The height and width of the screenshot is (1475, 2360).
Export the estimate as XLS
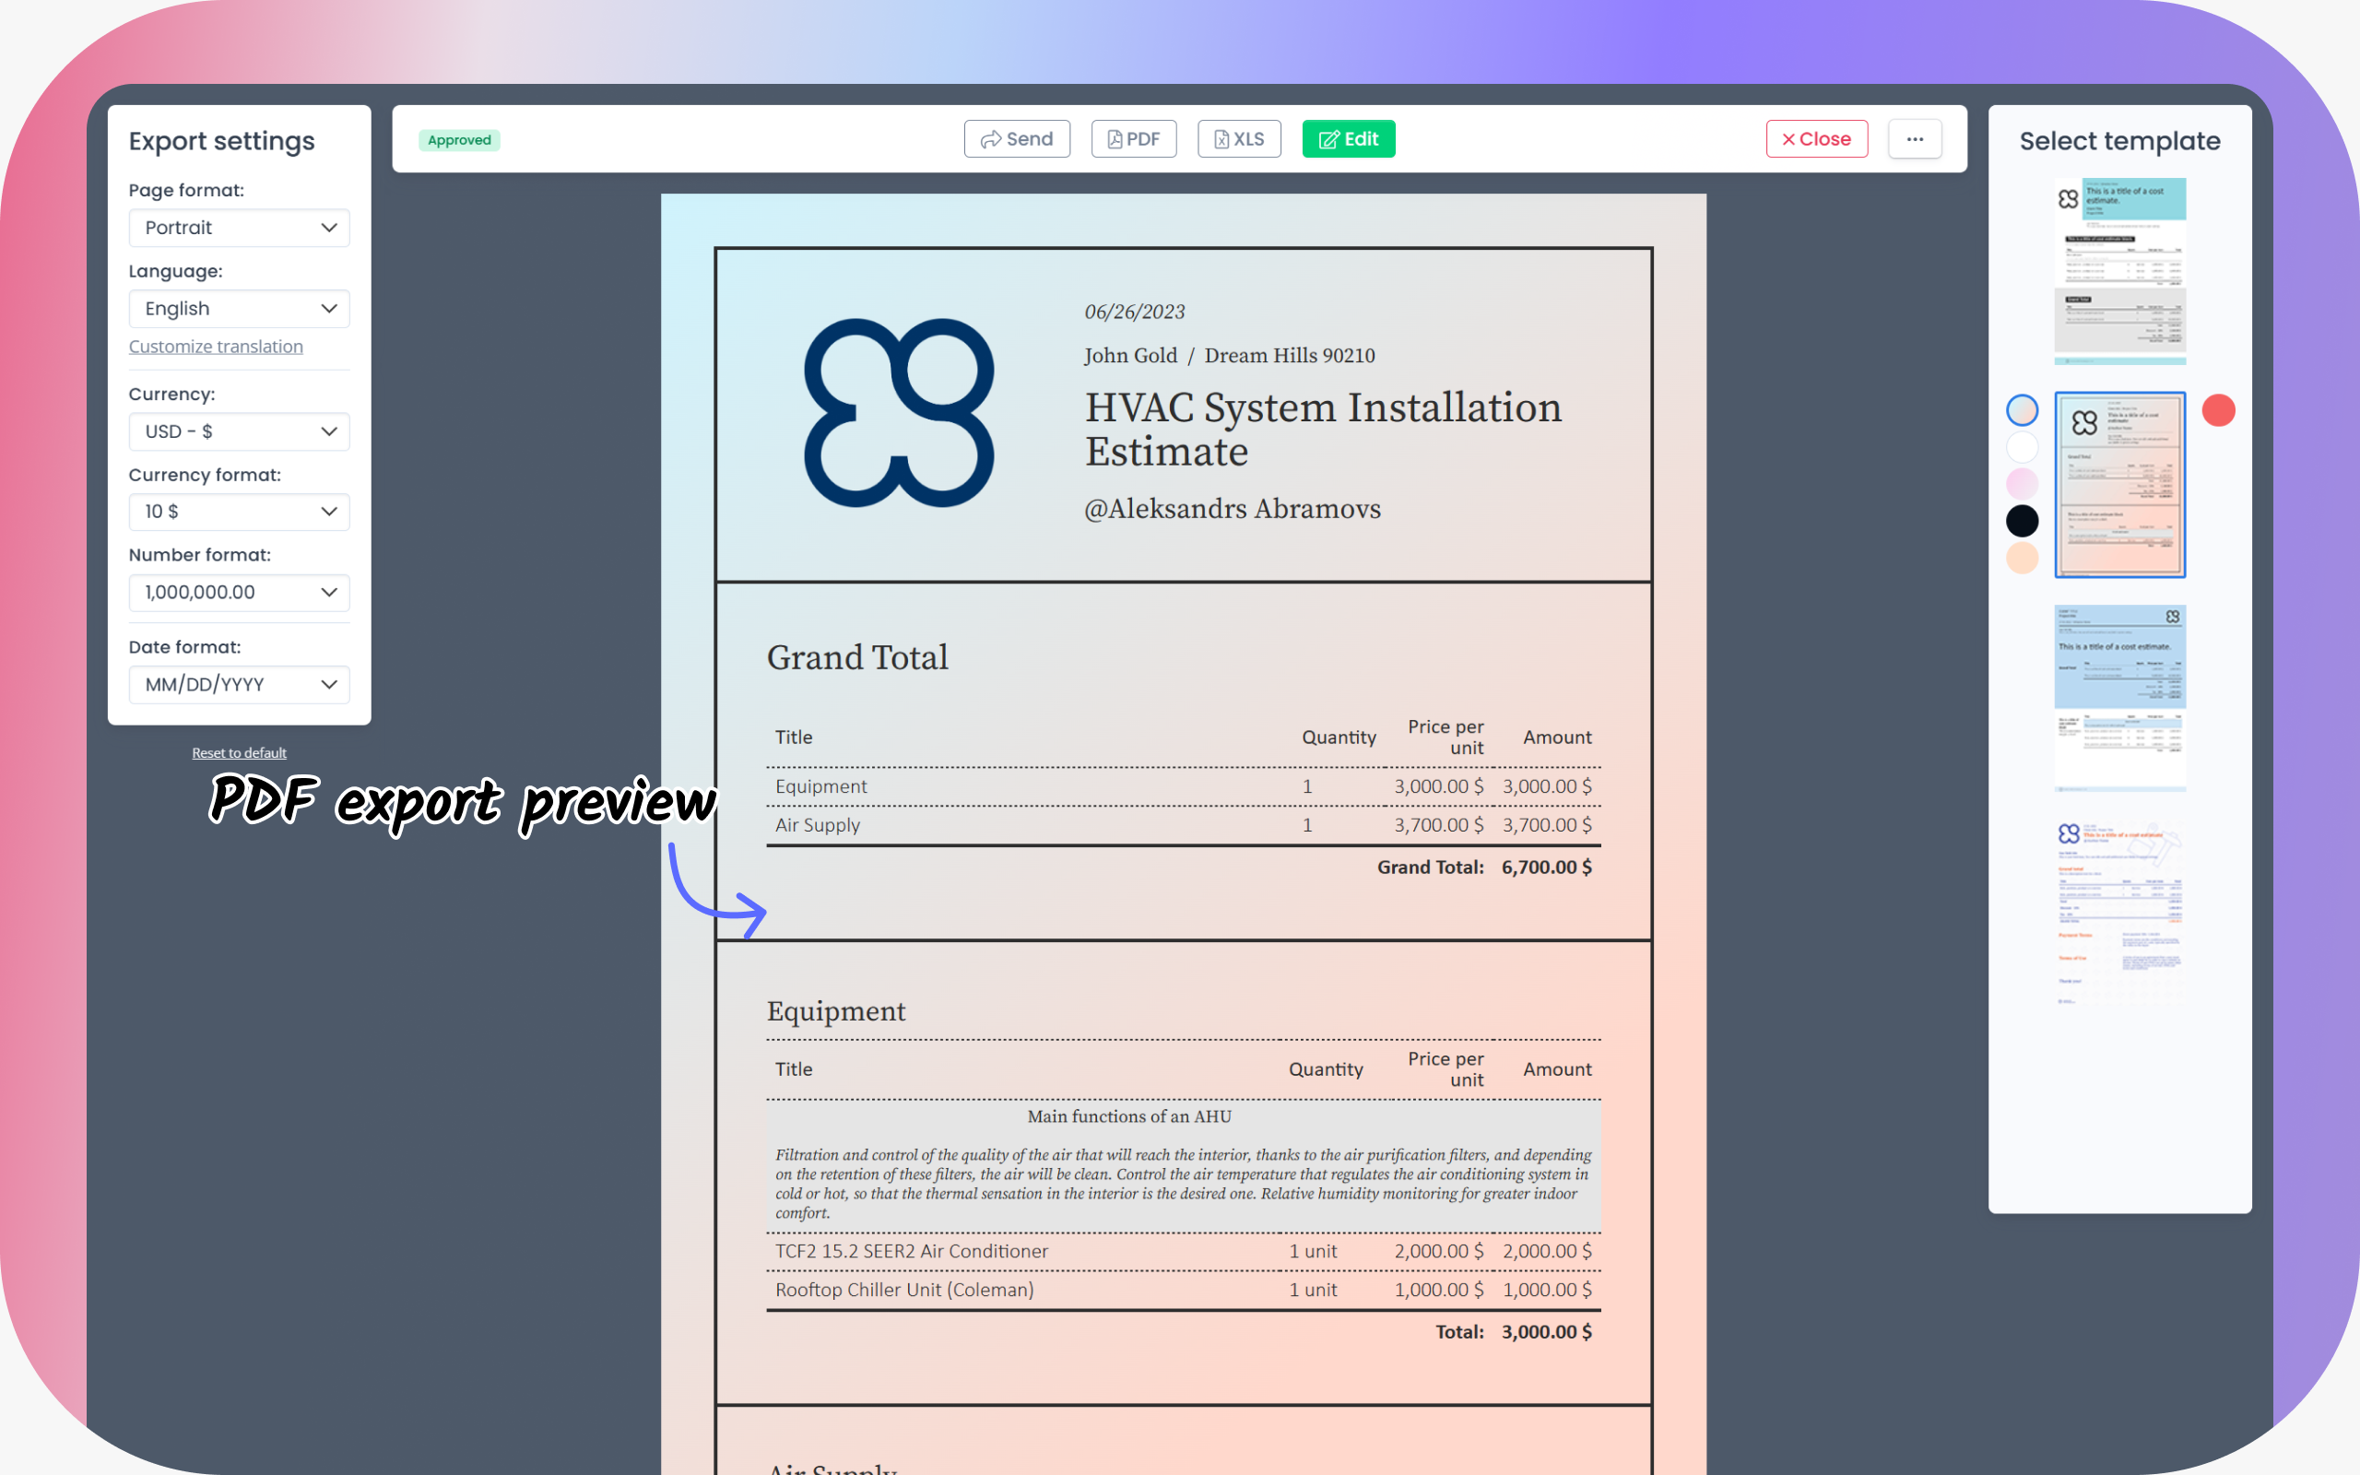pos(1238,138)
